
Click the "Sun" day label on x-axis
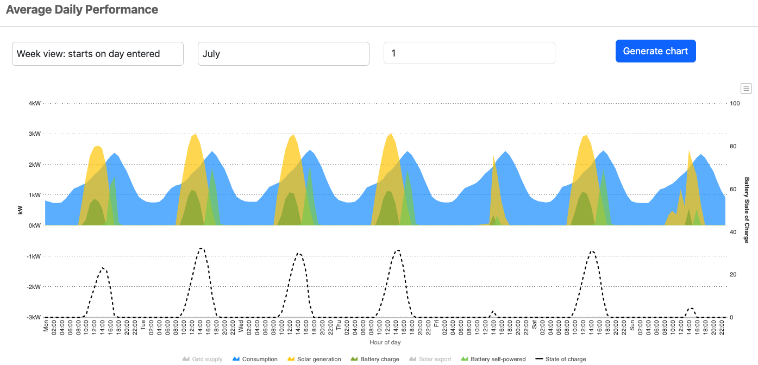(632, 325)
